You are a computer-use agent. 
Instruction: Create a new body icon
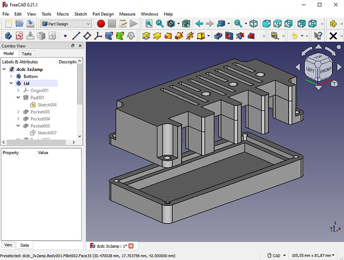(8, 36)
